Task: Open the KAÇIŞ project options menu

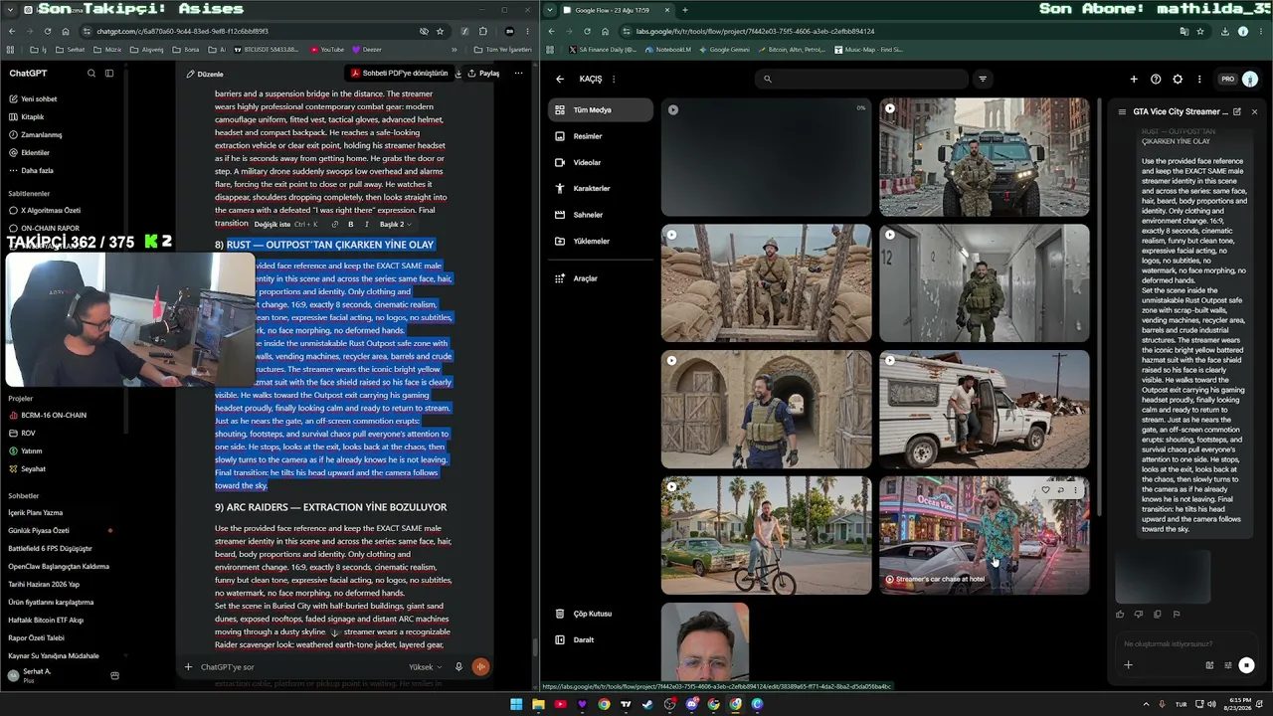Action: point(614,79)
